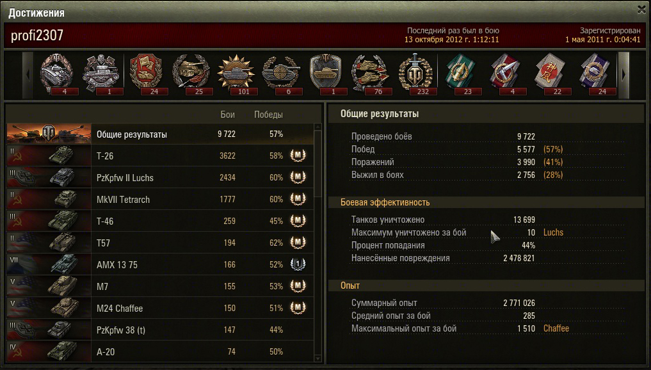Click the class 1 badge for AMX 13 75
651x370 pixels.
coord(298,264)
